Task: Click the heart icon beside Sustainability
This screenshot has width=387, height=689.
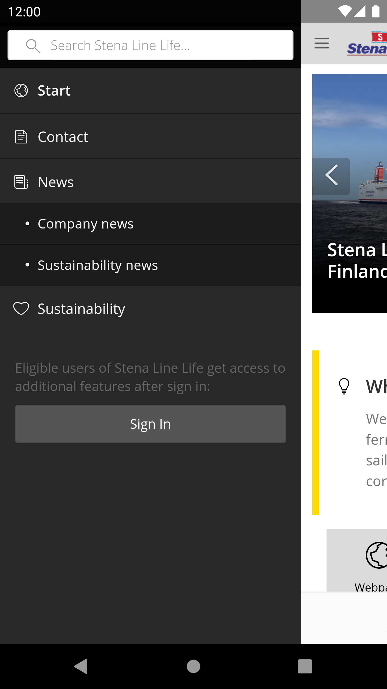Action: coord(21,308)
